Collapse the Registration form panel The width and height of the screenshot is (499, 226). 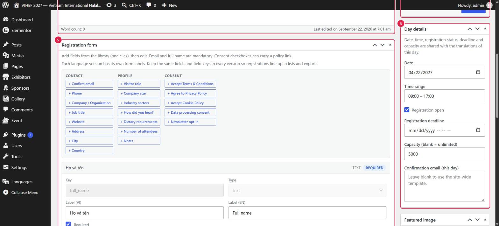coord(390,45)
